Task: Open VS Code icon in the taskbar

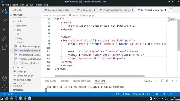Action: click(16, 98)
